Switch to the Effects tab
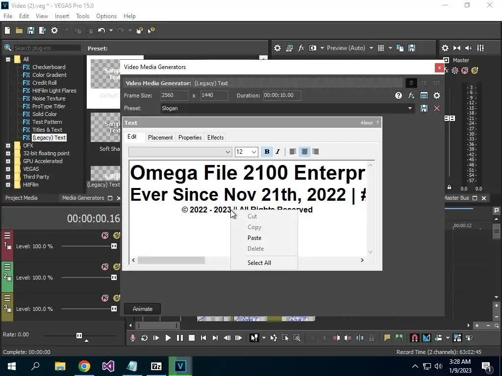Image resolution: width=502 pixels, height=376 pixels. [x=216, y=138]
